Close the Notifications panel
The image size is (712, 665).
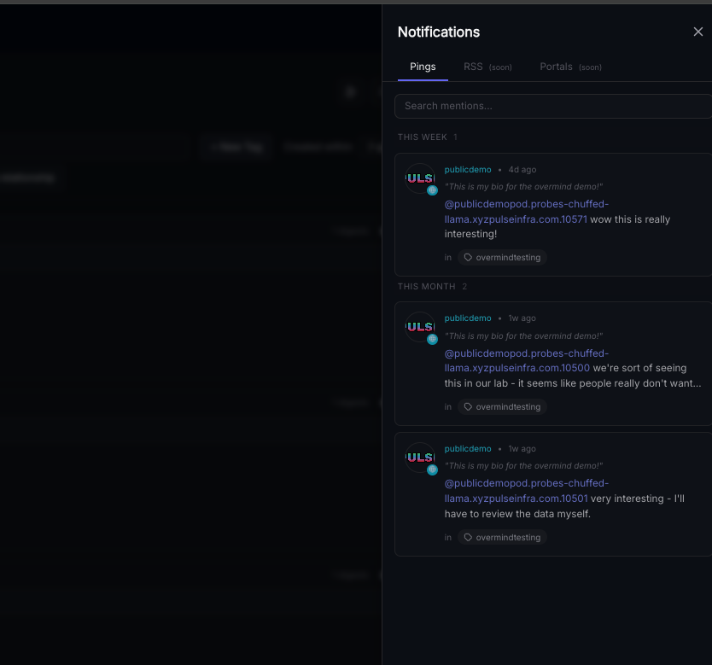697,32
